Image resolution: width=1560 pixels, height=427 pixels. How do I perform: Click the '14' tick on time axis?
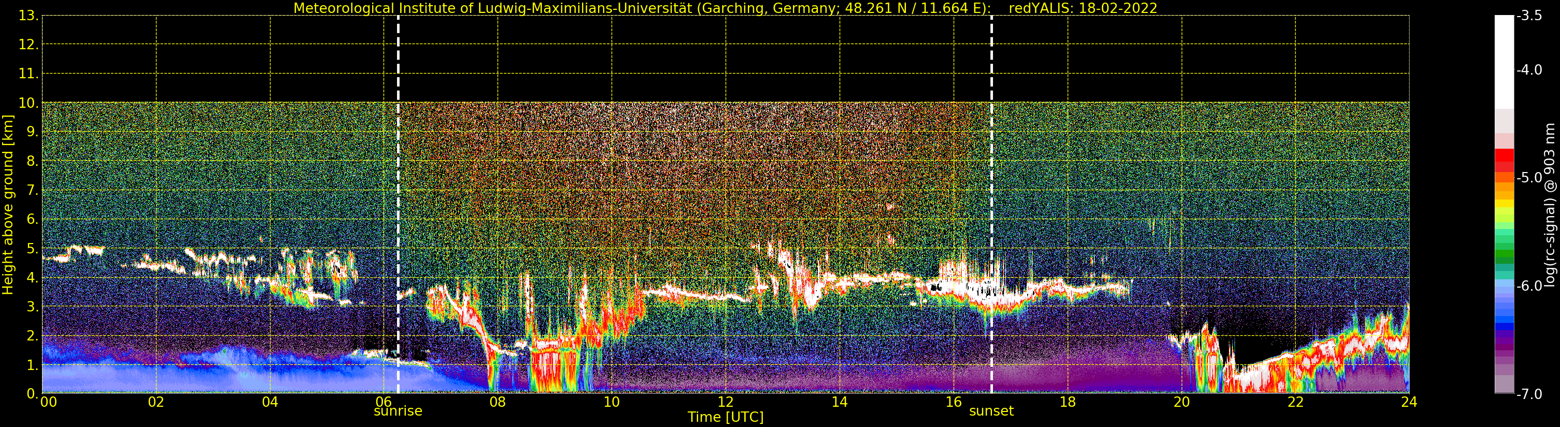840,402
